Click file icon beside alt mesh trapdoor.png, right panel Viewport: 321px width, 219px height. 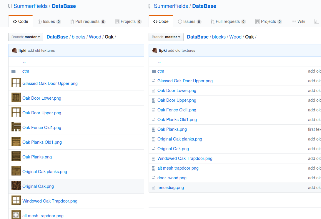click(154, 168)
